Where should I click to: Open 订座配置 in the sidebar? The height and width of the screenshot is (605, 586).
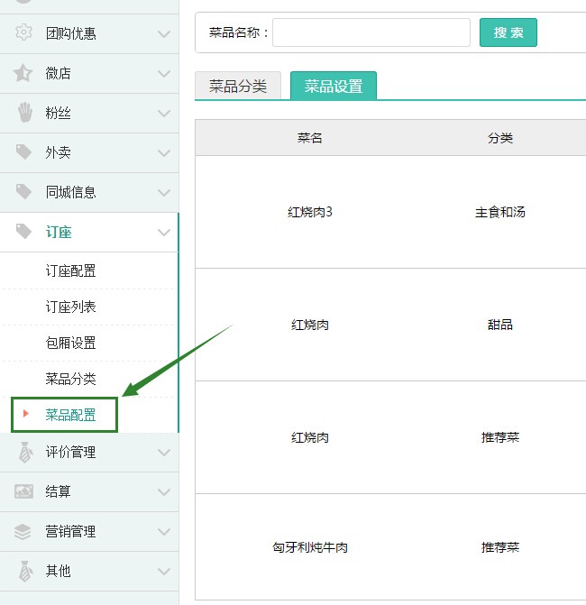(x=70, y=270)
